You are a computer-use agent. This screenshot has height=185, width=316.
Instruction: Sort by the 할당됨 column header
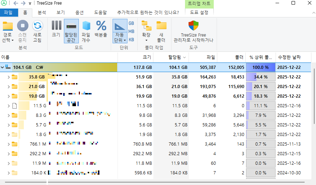[171, 57]
